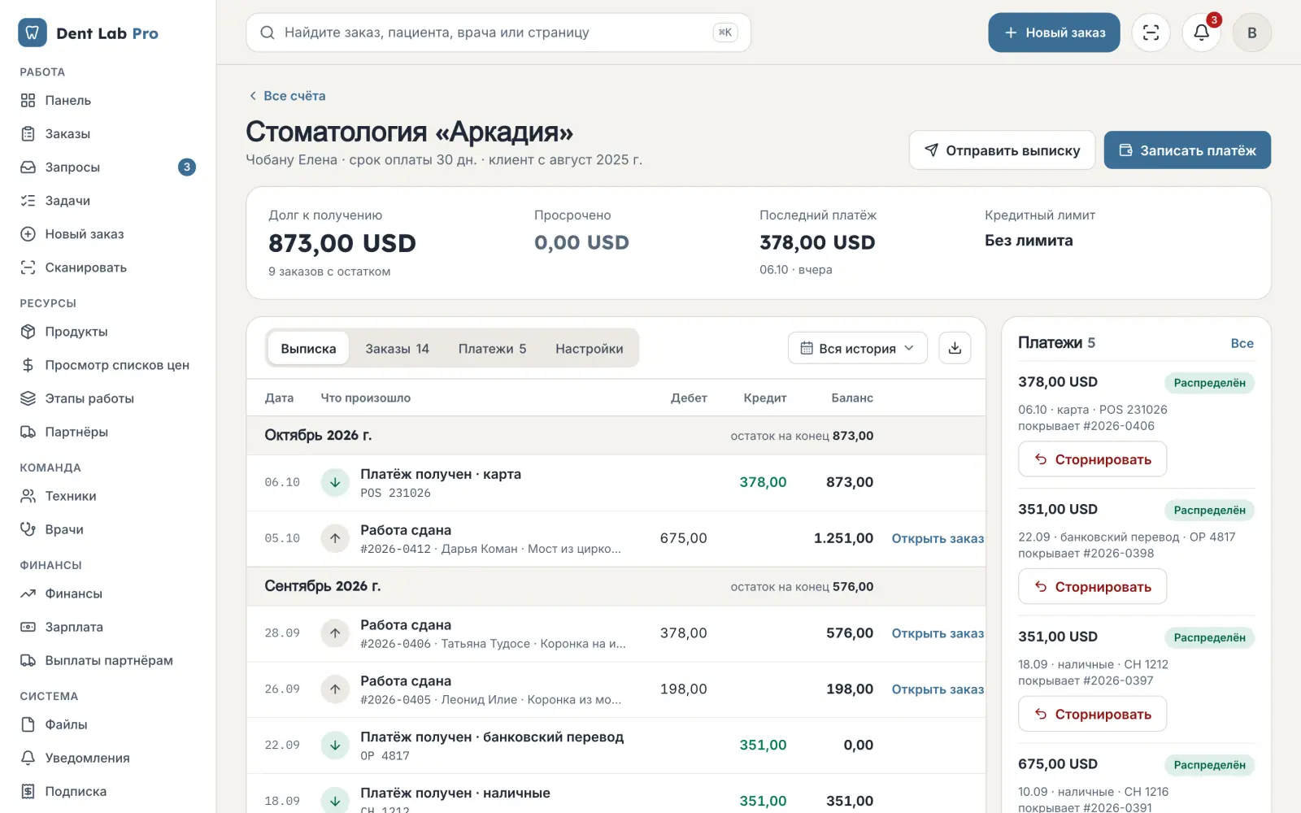Сторнировать the 378,00 USD payment
This screenshot has height=813, width=1301.
pos(1092,459)
